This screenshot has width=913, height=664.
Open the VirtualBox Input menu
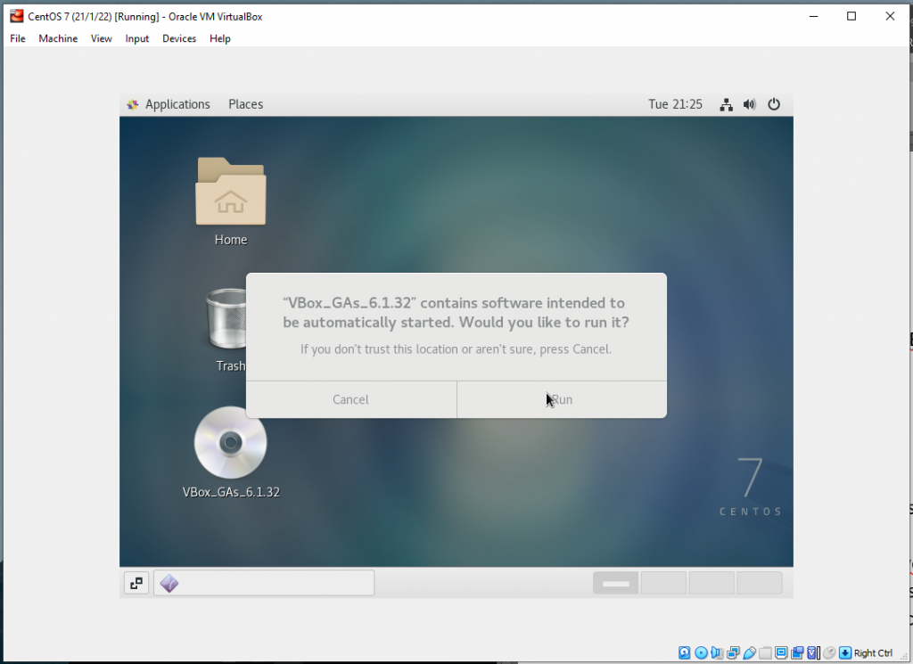pos(136,38)
